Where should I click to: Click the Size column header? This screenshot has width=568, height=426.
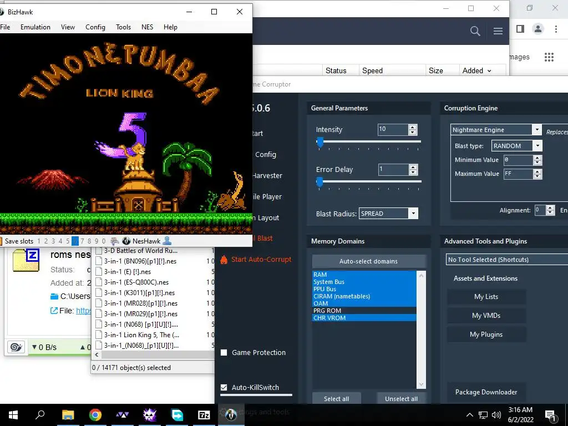[x=436, y=70]
